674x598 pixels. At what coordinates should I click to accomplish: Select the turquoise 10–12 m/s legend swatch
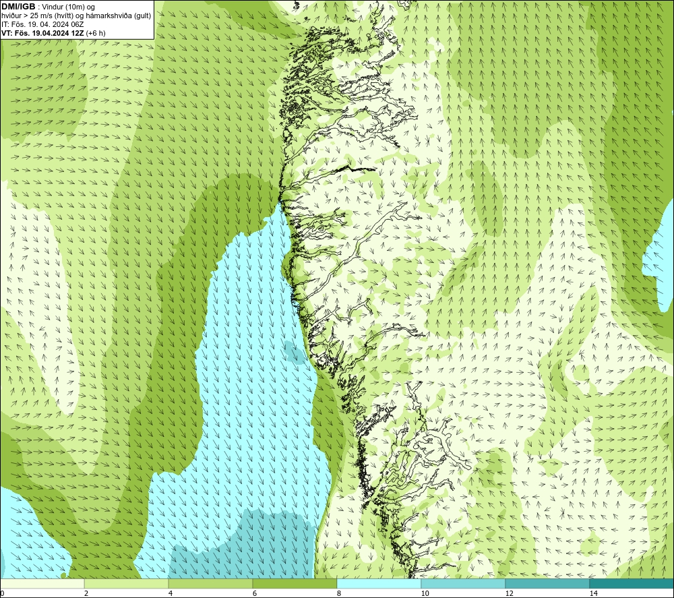tap(464, 583)
